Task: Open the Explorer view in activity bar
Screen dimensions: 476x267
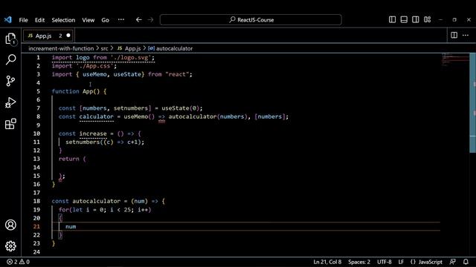Action: click(x=10, y=39)
